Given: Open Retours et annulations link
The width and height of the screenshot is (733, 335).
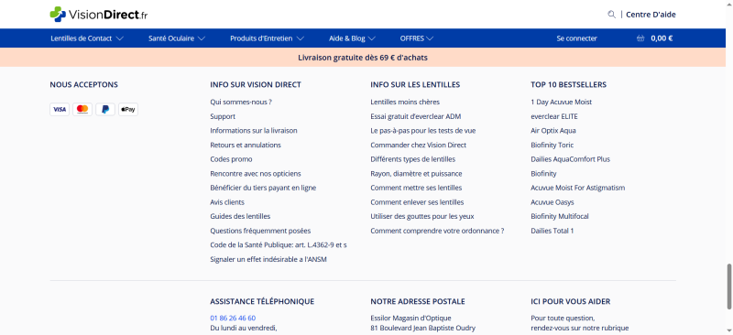Looking at the screenshot, I should [x=246, y=145].
